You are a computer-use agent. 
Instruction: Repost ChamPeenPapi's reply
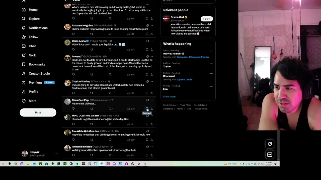(92, 109)
